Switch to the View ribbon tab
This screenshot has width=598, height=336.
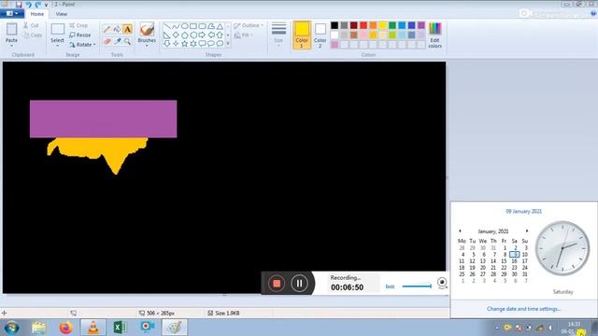[x=62, y=14]
